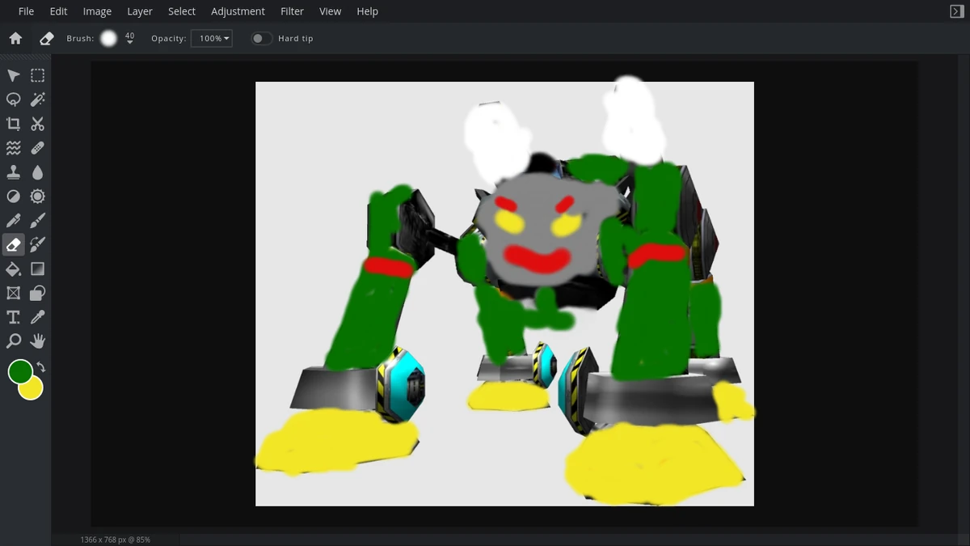Open the rectangular Marquee selection tool
Image resolution: width=970 pixels, height=546 pixels.
[37, 74]
